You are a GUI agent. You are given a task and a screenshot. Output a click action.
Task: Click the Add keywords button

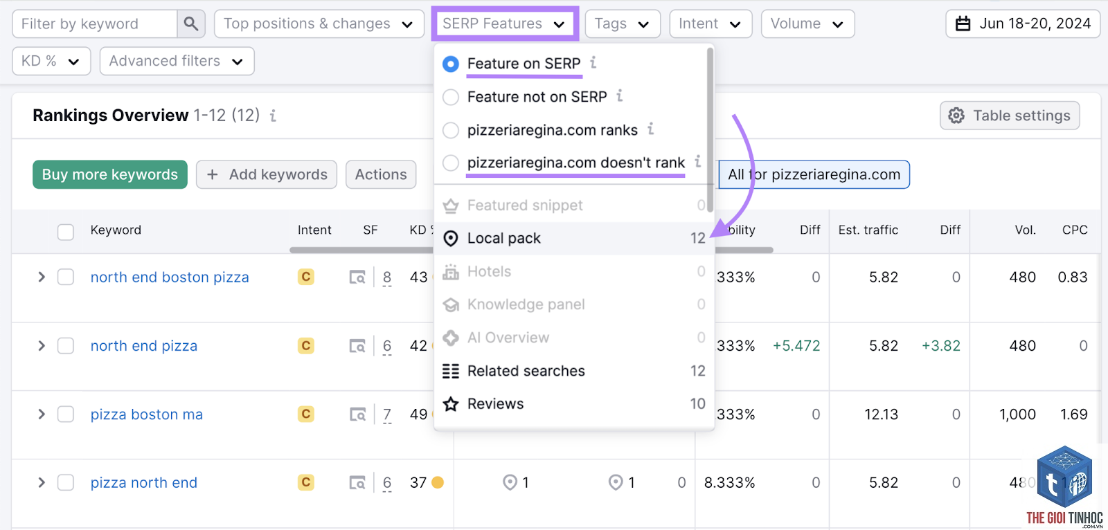point(267,174)
